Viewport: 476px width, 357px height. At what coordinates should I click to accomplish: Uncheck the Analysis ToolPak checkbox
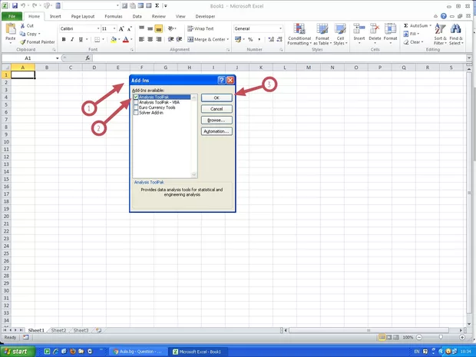coord(136,98)
